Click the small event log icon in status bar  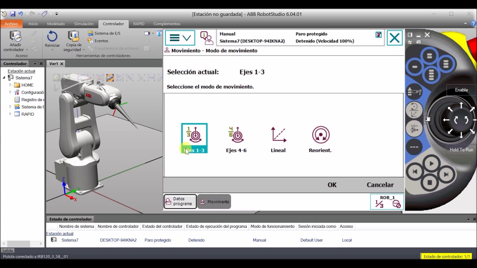click(x=379, y=35)
